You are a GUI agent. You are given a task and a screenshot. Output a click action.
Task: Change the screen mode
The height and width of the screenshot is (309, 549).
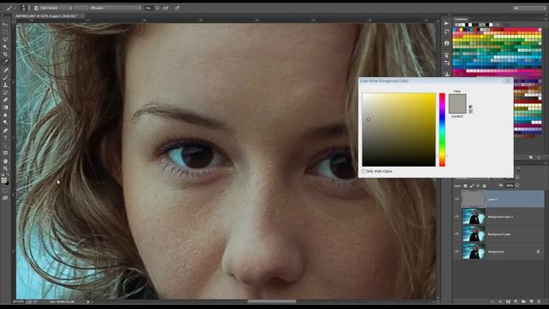(x=5, y=198)
